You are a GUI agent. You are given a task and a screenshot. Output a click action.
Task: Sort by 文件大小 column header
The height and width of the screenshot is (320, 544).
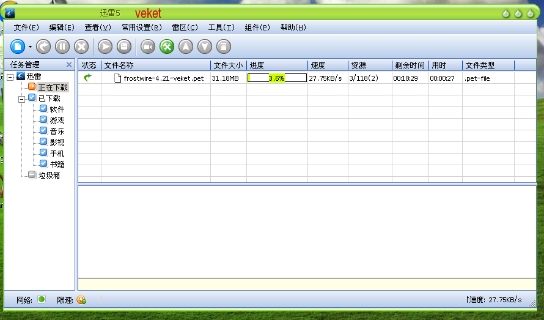click(x=229, y=65)
